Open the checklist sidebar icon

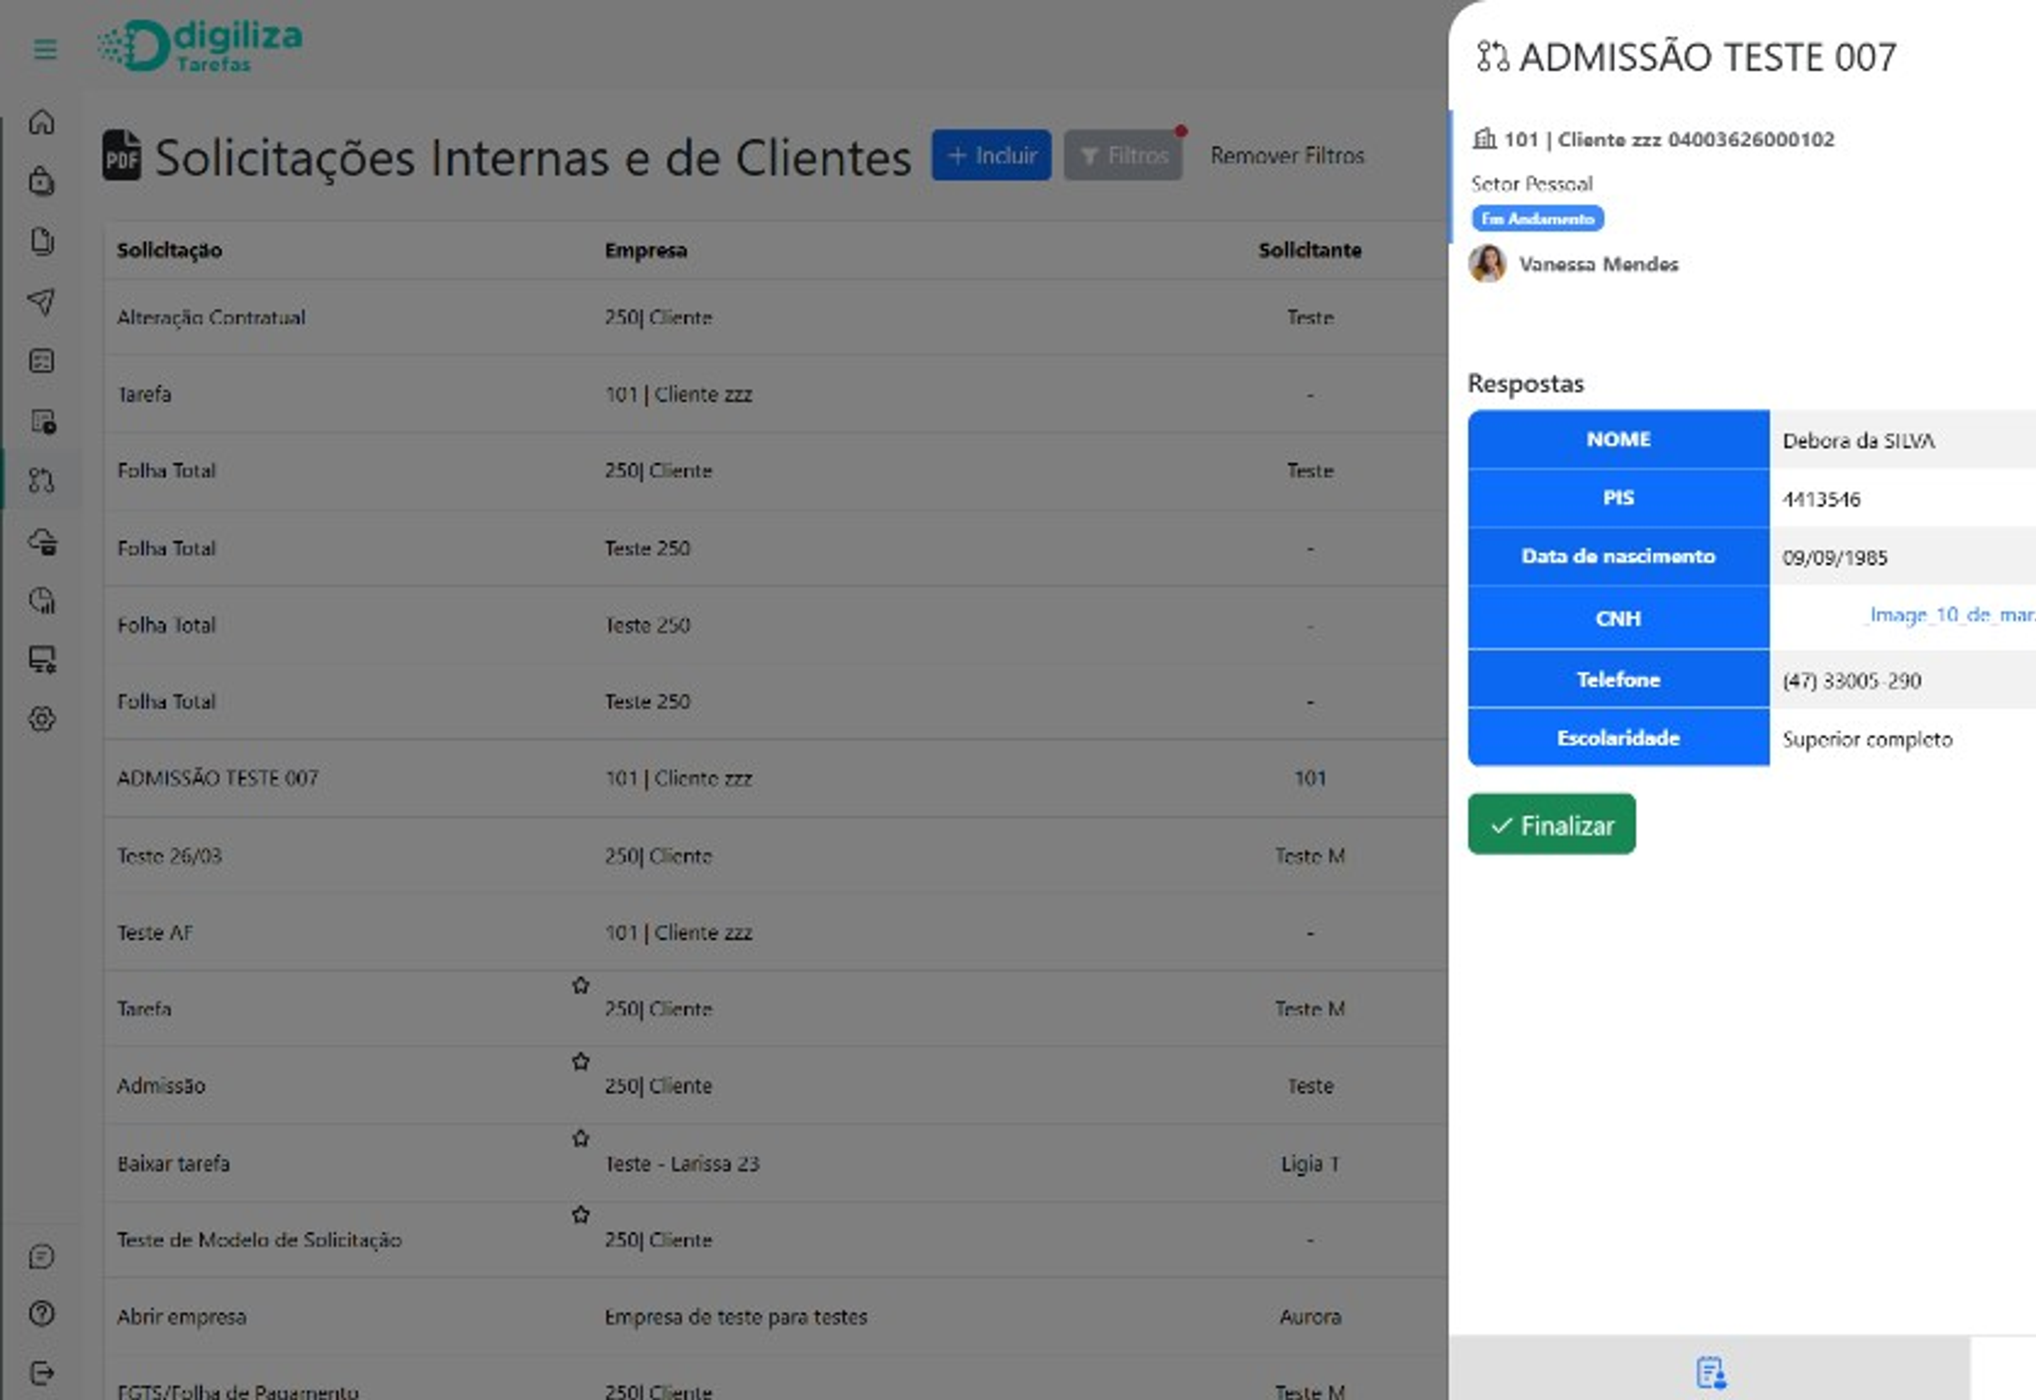coord(42,361)
